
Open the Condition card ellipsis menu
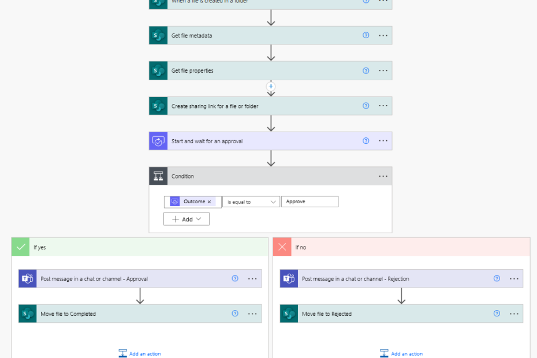(x=383, y=176)
